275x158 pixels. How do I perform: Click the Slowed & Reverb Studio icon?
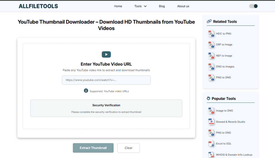211,122
